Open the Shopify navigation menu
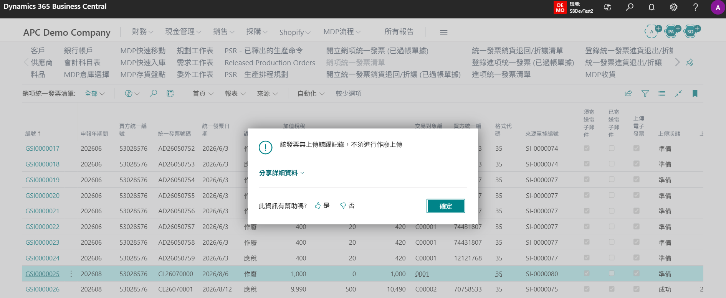 tap(294, 32)
